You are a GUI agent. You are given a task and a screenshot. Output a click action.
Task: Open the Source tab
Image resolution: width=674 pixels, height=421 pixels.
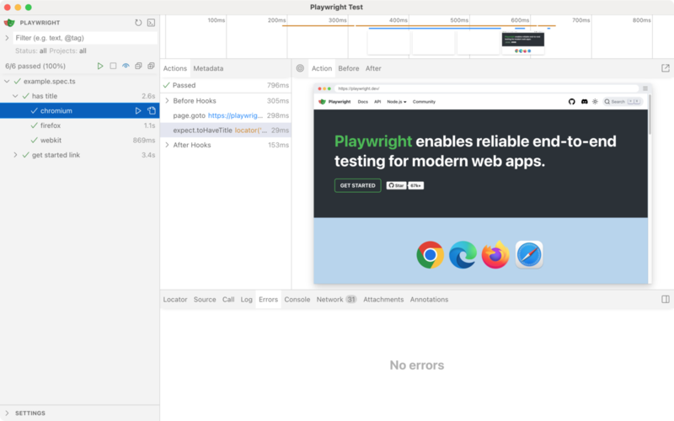coord(205,300)
